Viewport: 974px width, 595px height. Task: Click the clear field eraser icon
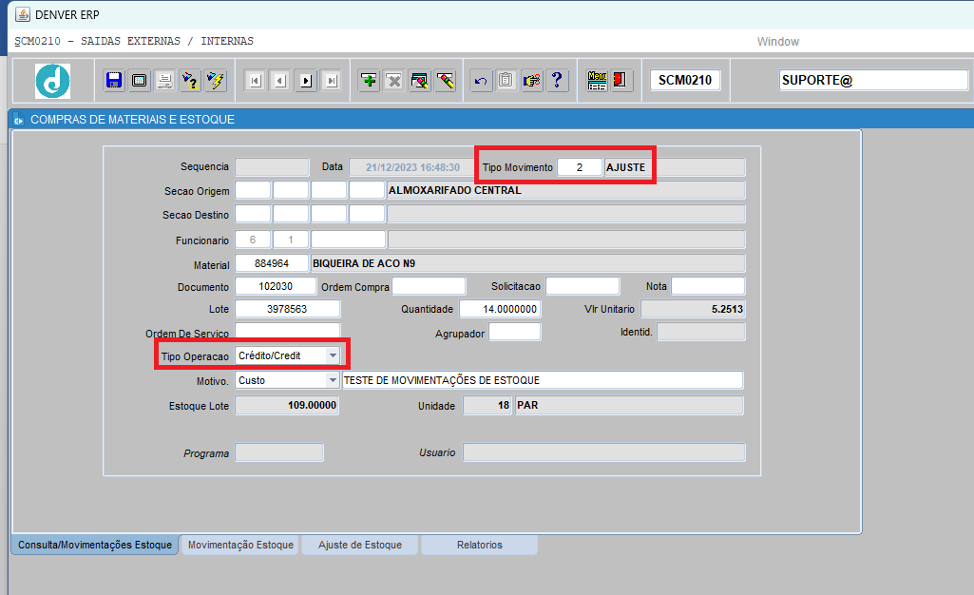(x=446, y=80)
